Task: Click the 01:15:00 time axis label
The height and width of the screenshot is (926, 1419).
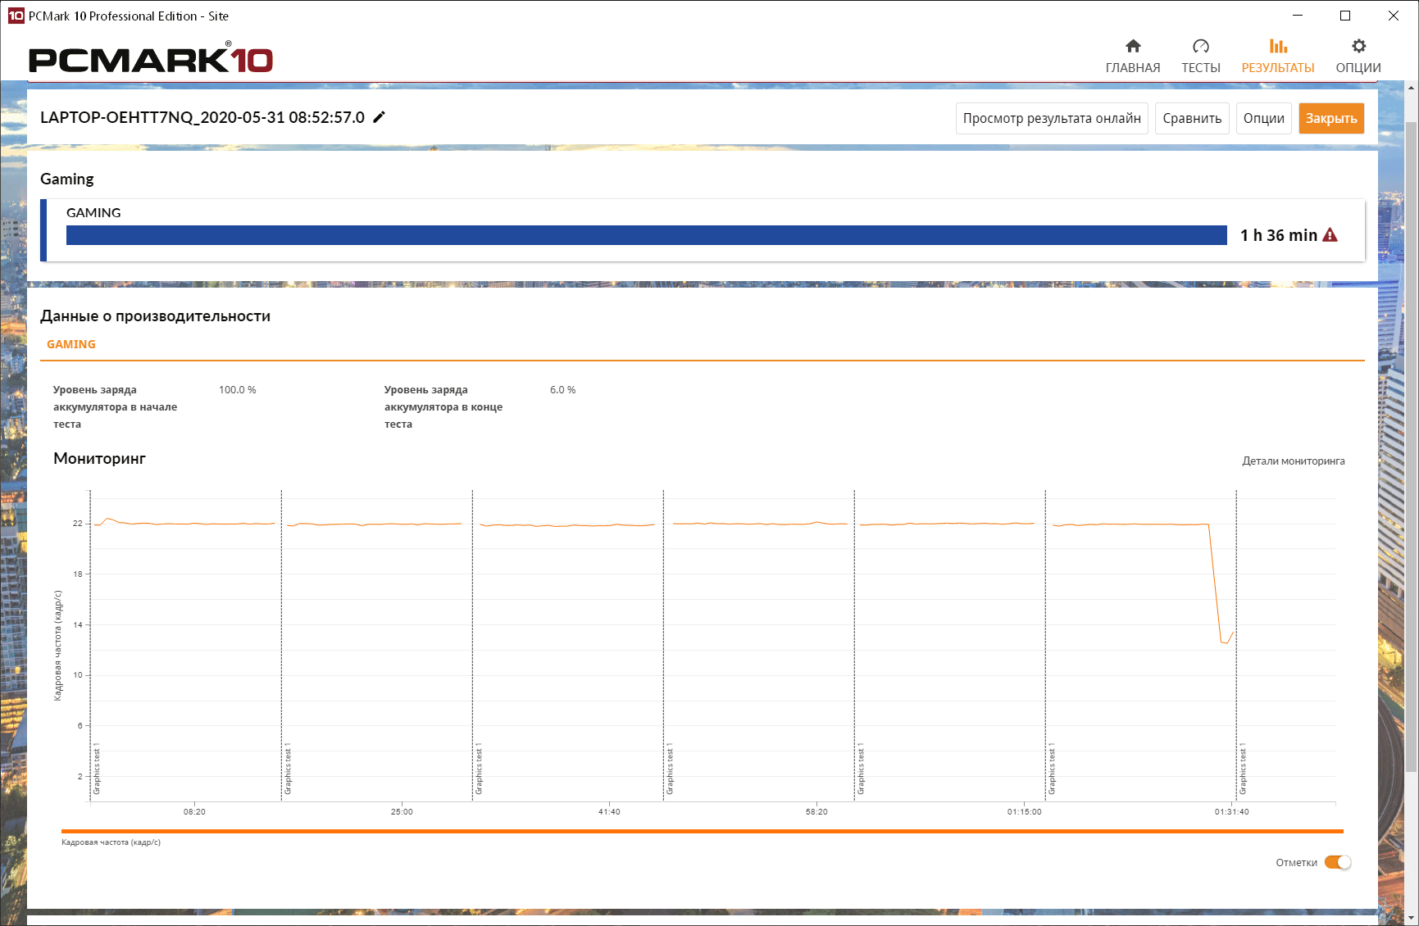Action: click(1025, 812)
